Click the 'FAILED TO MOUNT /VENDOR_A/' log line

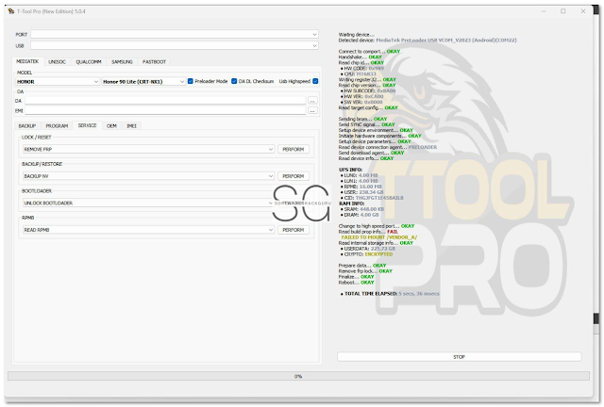click(379, 237)
